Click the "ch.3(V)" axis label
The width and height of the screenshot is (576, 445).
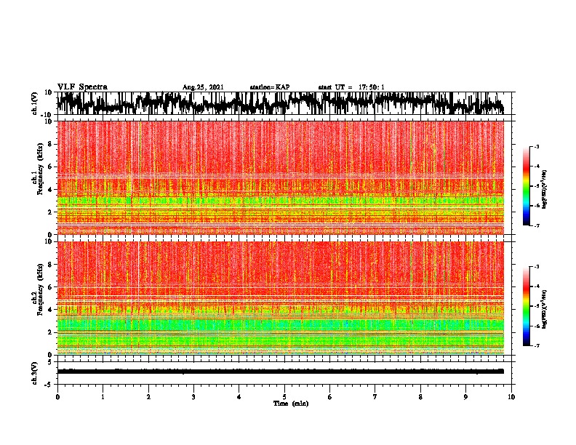34,374
